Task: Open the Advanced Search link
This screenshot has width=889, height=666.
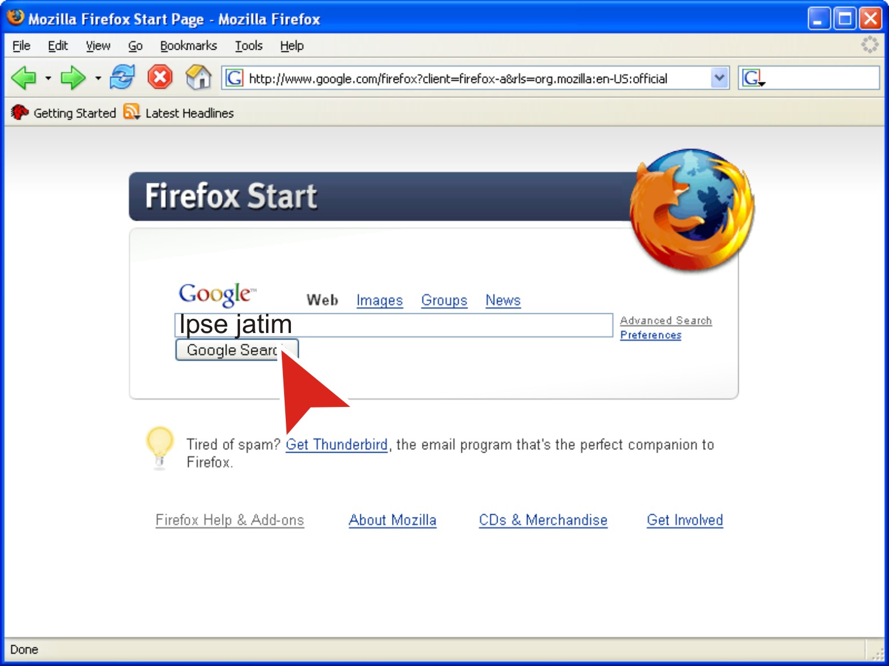Action: point(666,321)
